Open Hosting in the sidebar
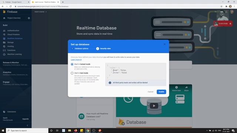Viewport: 237px width, 133px height. (x=10, y=46)
